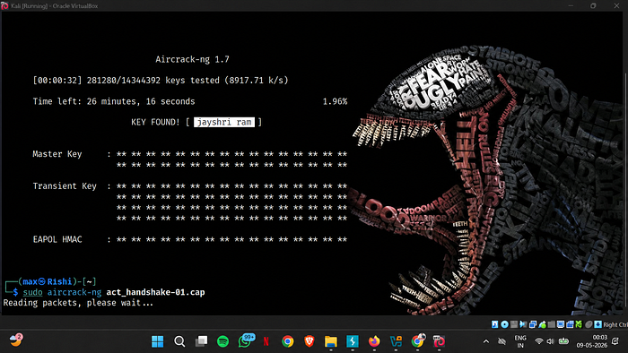The height and width of the screenshot is (353, 628).
Task: Open the notification center icon beside the clock
Action: [616, 341]
